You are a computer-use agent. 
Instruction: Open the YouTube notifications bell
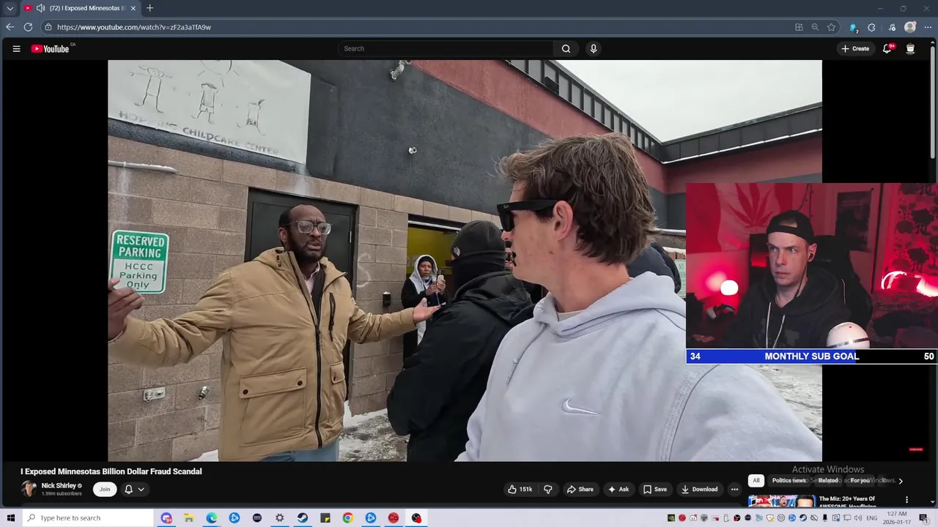click(887, 48)
